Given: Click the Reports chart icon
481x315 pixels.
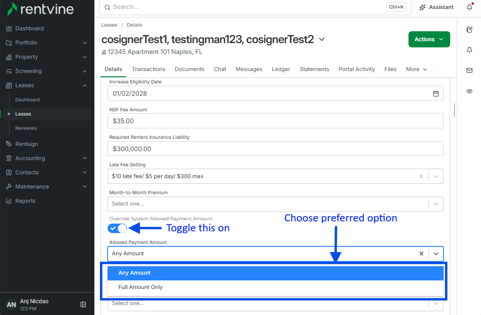Looking at the screenshot, I should tap(9, 201).
